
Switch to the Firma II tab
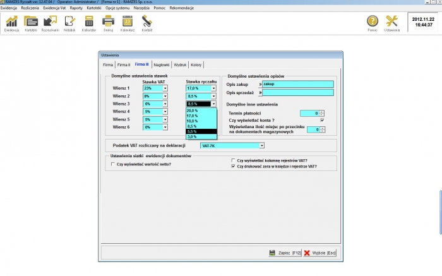(x=124, y=65)
